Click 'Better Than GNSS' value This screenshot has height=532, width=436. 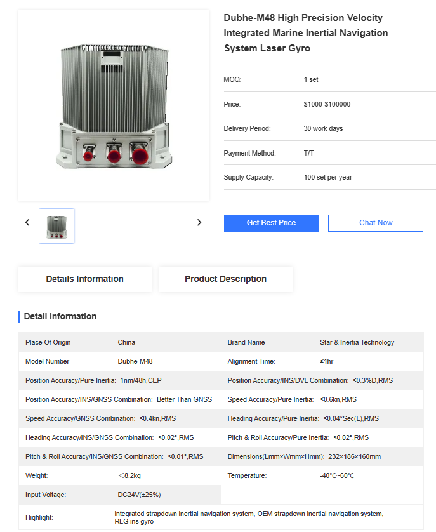coord(184,399)
